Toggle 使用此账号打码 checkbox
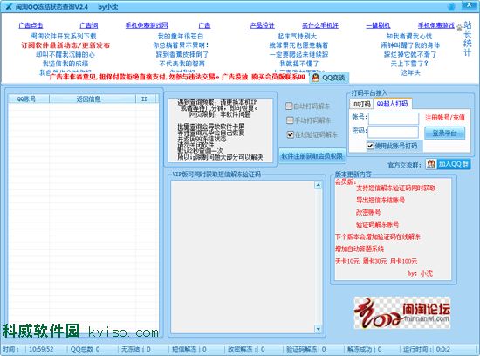 point(370,146)
